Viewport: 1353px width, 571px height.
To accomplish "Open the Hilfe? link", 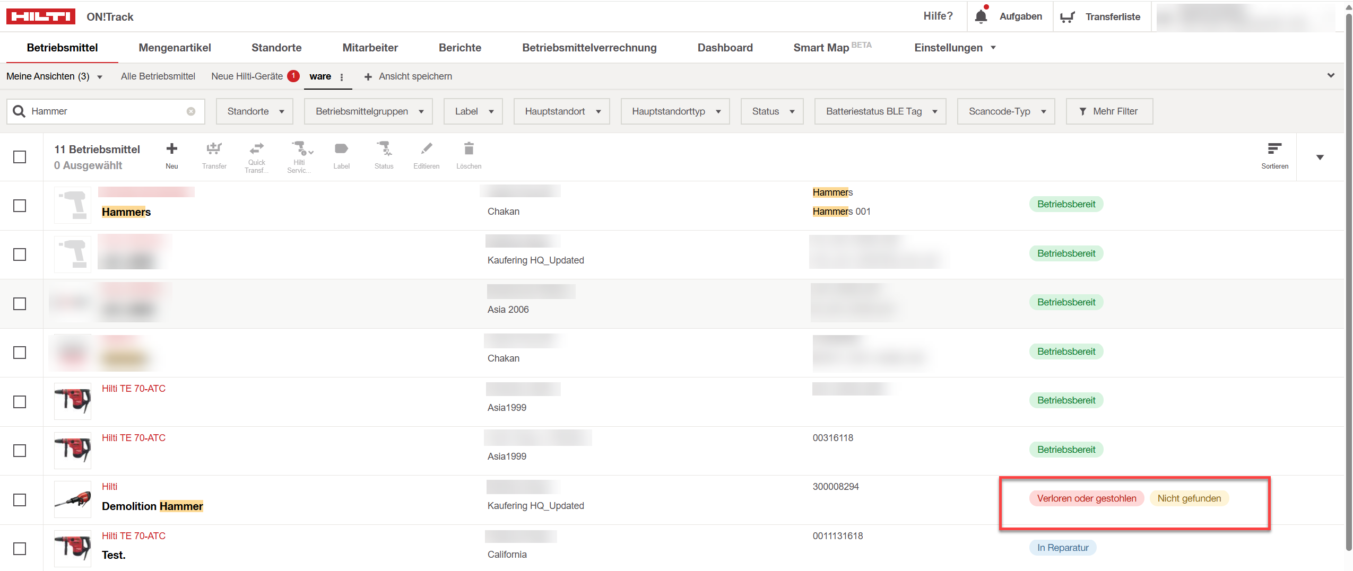I will [x=938, y=16].
